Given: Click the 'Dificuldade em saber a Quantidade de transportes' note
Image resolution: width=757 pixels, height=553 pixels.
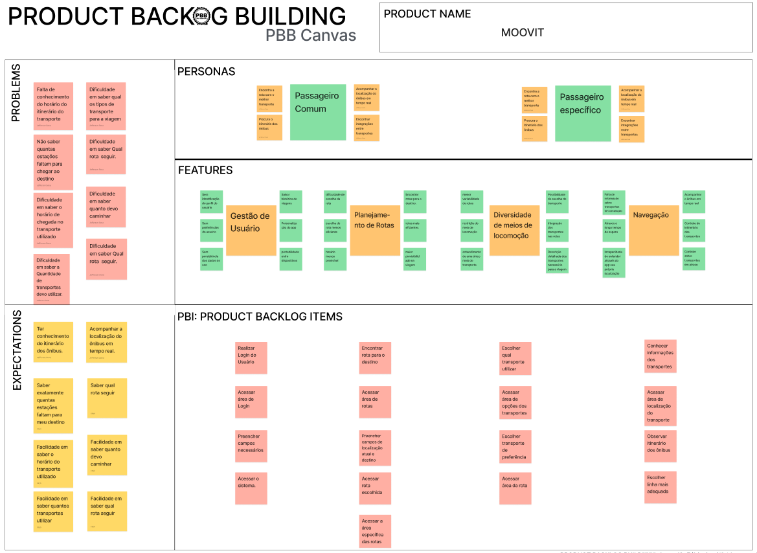Looking at the screenshot, I should [52, 279].
